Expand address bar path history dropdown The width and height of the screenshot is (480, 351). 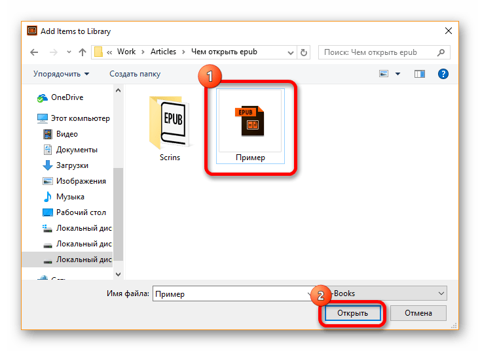pos(291,53)
